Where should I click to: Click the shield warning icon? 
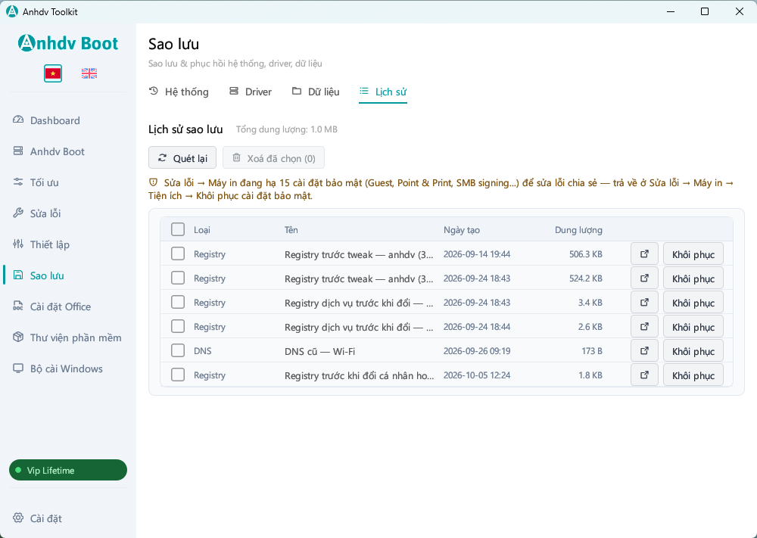point(153,182)
